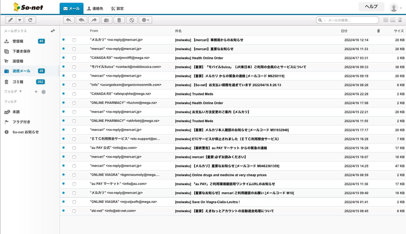Check the モバイルSuica mail checkbox
406x234 pixels.
74,67
